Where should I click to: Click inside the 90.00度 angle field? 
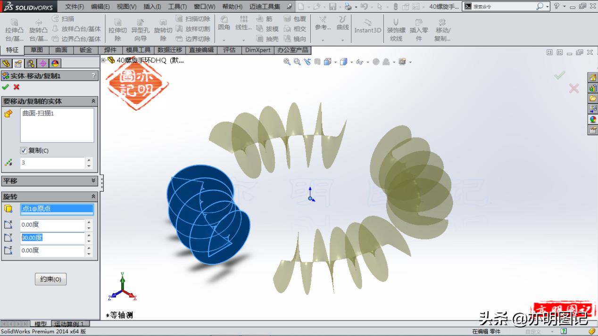tap(52, 237)
